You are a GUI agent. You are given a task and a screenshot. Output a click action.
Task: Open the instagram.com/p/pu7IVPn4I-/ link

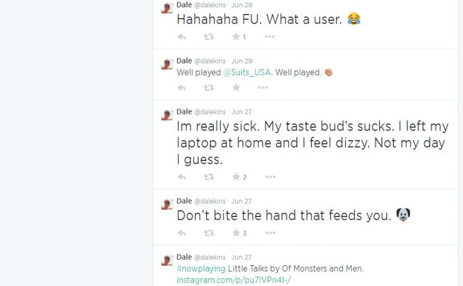point(233,280)
